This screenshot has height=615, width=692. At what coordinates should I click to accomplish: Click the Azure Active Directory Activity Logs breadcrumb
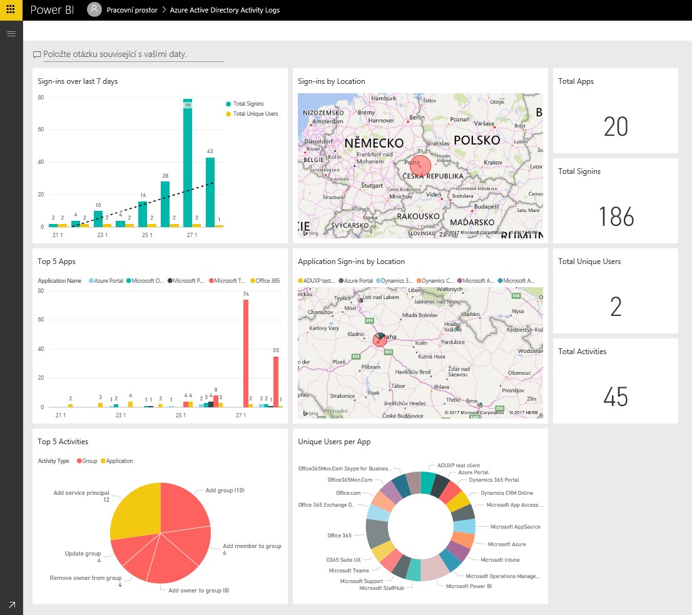tap(225, 10)
